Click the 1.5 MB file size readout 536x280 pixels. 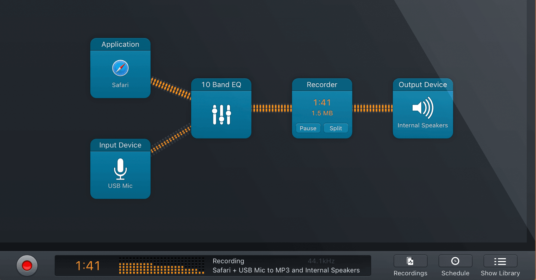coord(322,113)
